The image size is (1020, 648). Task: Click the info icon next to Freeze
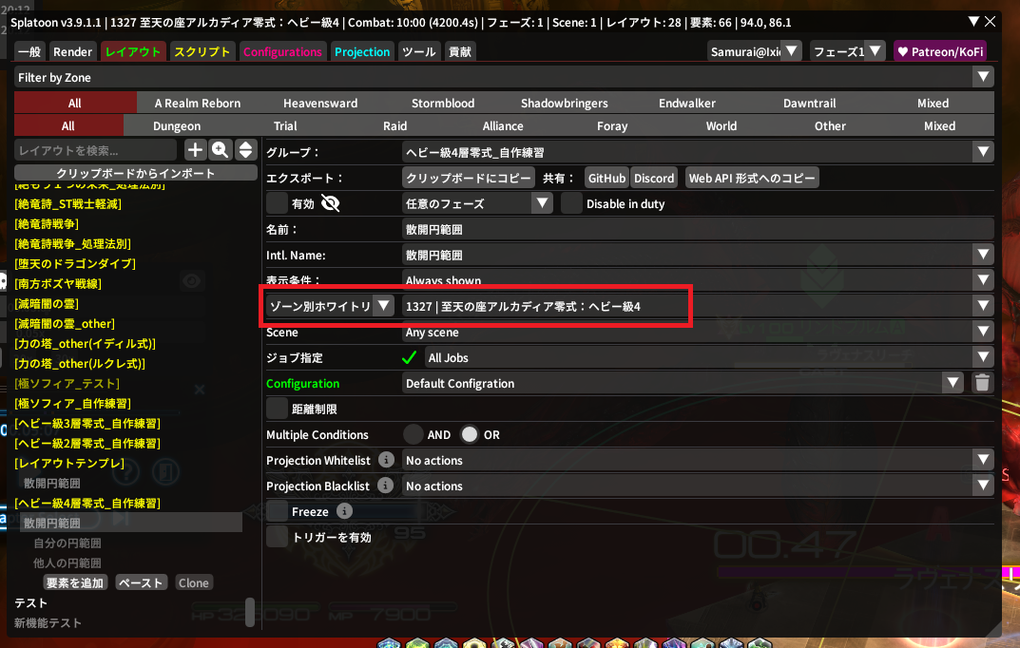pyautogui.click(x=344, y=511)
